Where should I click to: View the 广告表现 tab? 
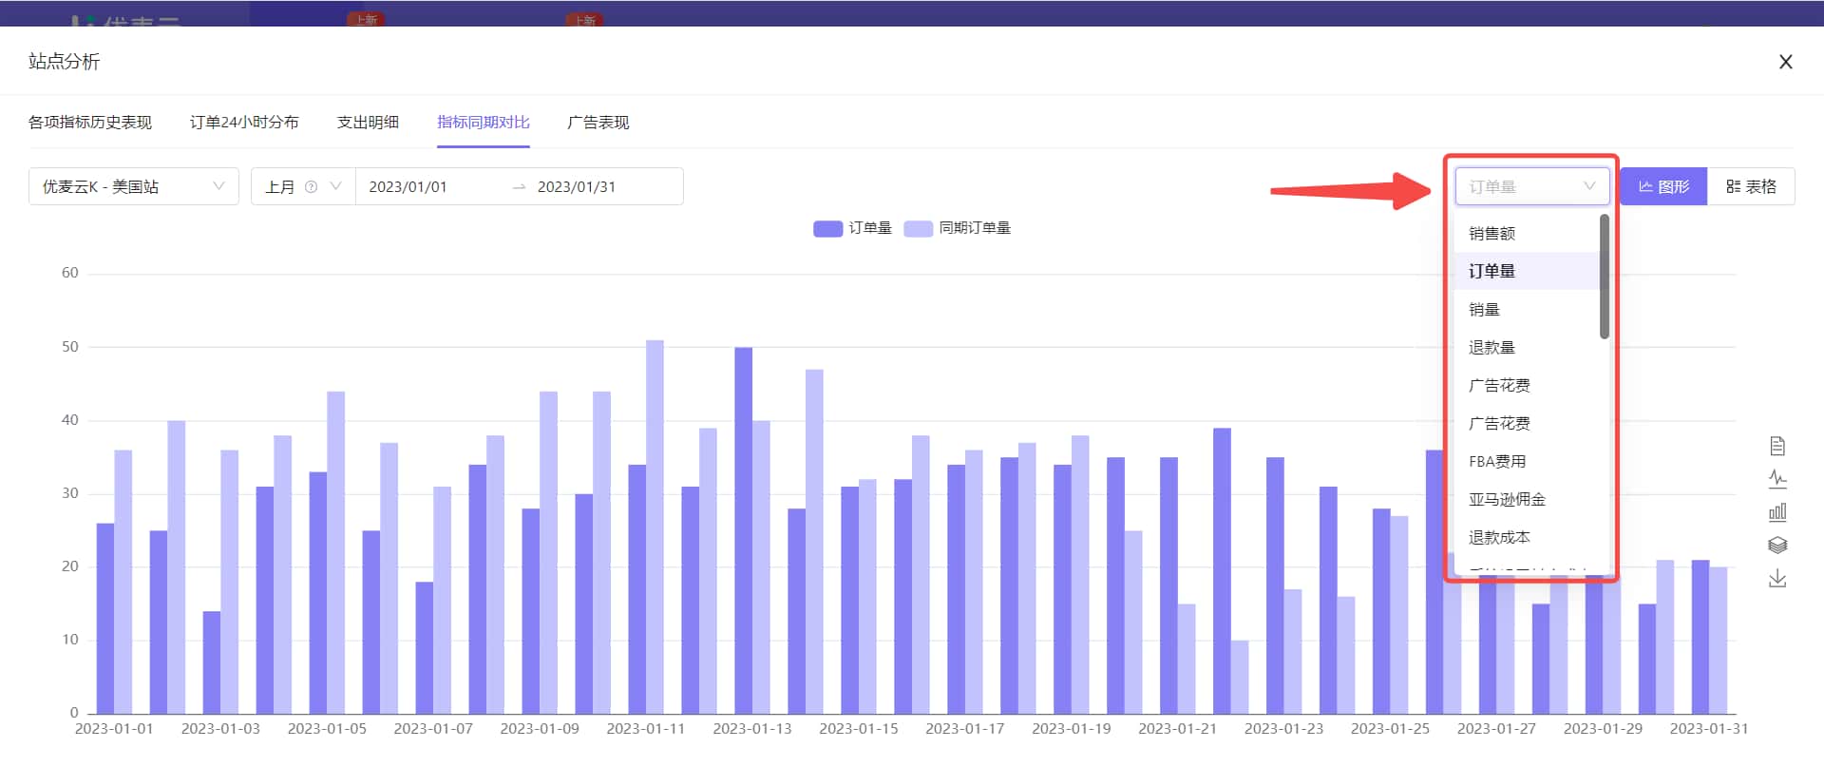pyautogui.click(x=598, y=123)
